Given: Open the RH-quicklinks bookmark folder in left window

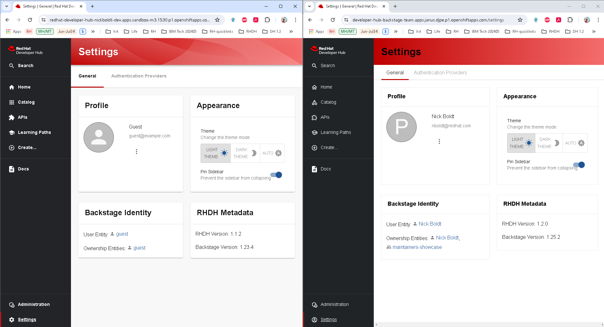Looking at the screenshot, I should [218, 32].
